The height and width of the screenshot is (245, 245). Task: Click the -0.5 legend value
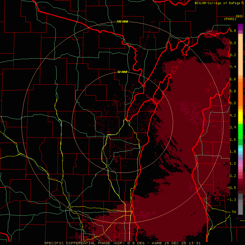click(x=232, y=188)
